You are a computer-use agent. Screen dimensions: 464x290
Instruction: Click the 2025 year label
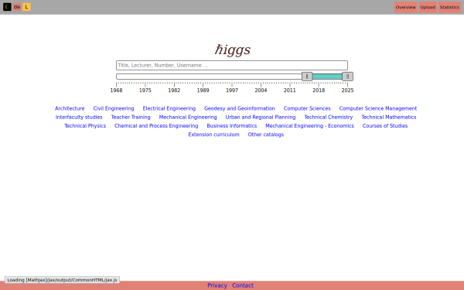[347, 90]
